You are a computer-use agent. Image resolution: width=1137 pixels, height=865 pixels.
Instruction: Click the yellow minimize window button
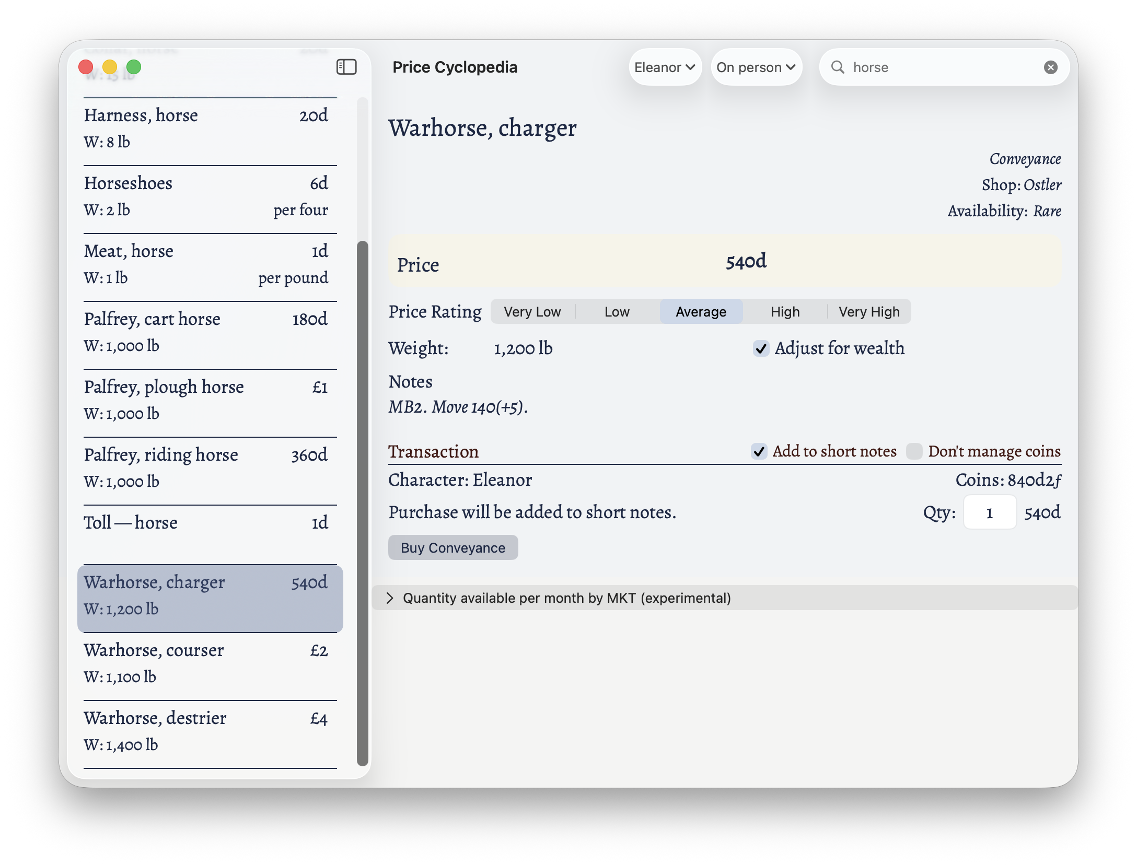110,67
